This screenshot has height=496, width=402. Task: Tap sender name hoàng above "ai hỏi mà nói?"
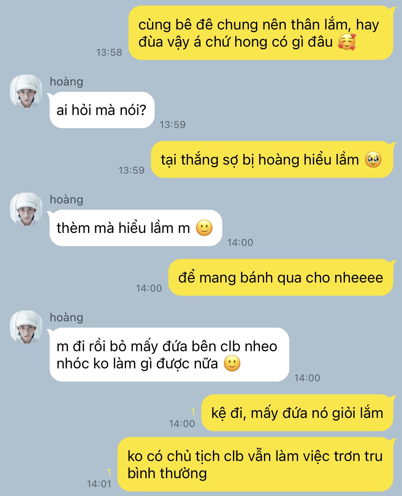[x=66, y=82]
